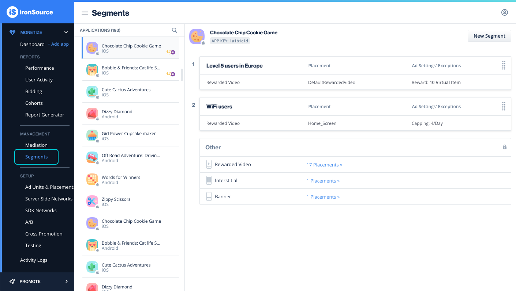Open Mediation management page
This screenshot has height=291, width=516.
click(36, 145)
